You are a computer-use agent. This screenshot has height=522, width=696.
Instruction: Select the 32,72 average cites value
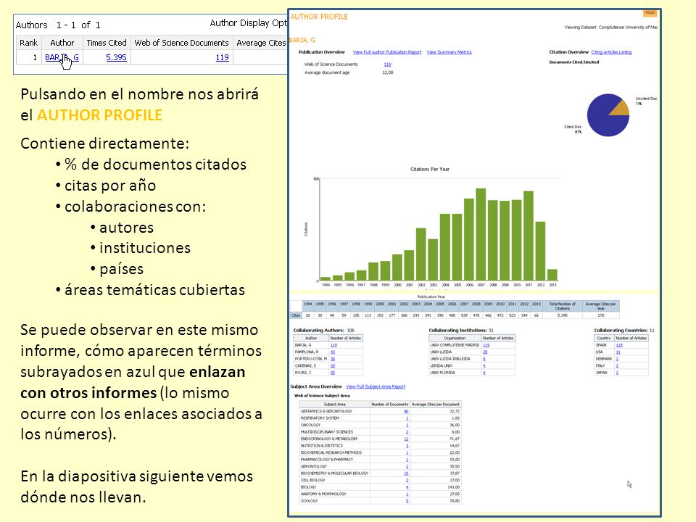pyautogui.click(x=455, y=412)
